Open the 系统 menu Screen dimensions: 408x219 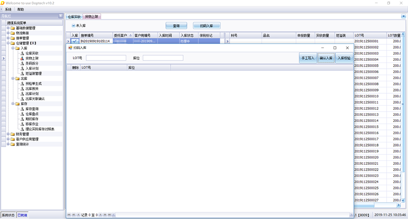(x=8, y=9)
